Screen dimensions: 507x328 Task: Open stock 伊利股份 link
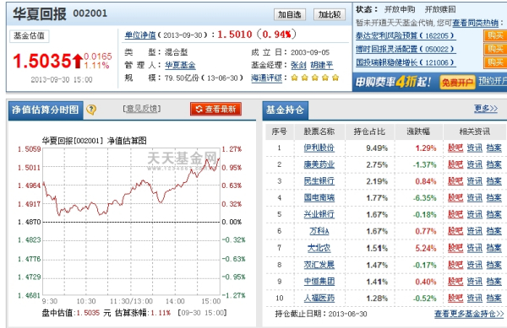(x=319, y=148)
